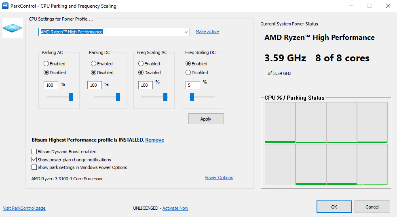This screenshot has width=397, height=217.
Task: Click the OK button
Action: click(x=334, y=207)
